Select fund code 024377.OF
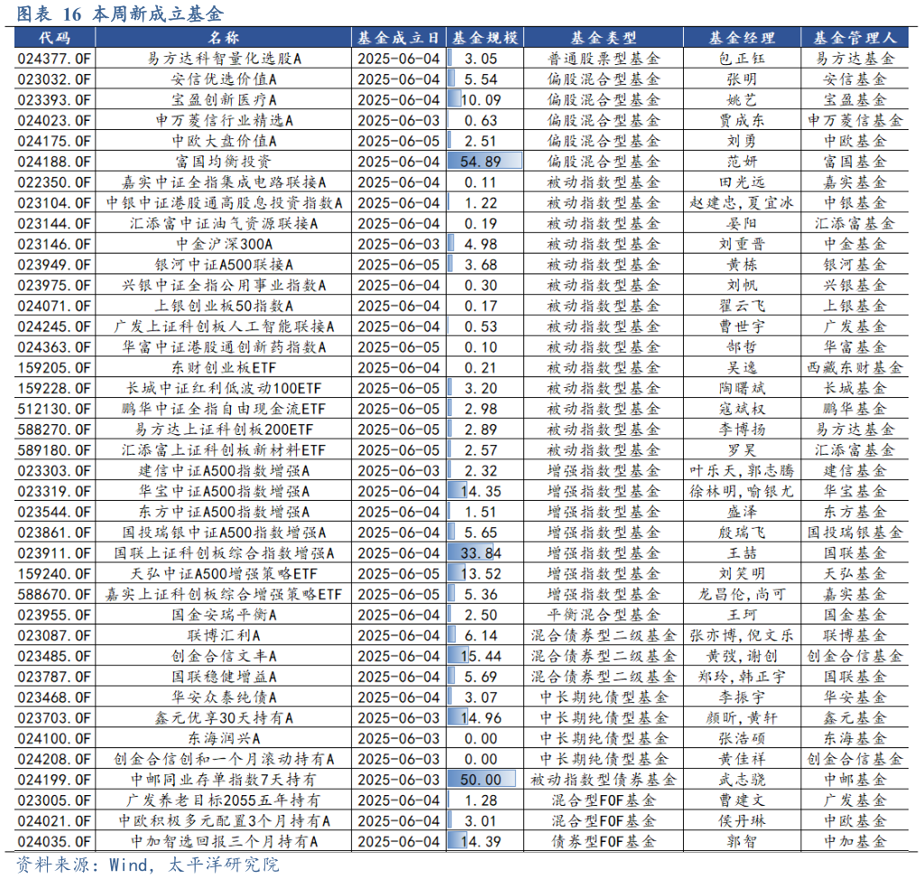The width and height of the screenshot is (923, 879). tap(54, 59)
